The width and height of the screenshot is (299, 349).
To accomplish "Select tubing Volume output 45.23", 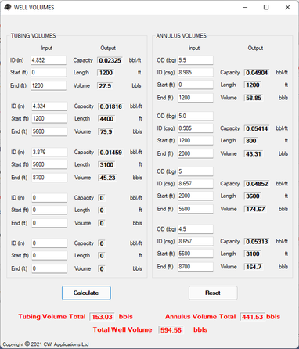I will pos(107,178).
